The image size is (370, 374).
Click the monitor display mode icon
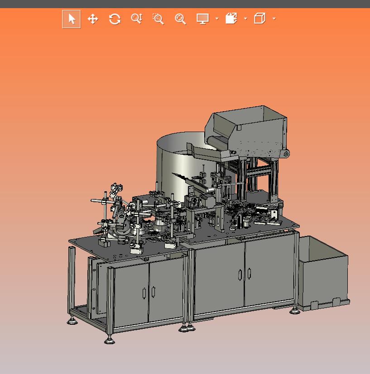(x=202, y=19)
